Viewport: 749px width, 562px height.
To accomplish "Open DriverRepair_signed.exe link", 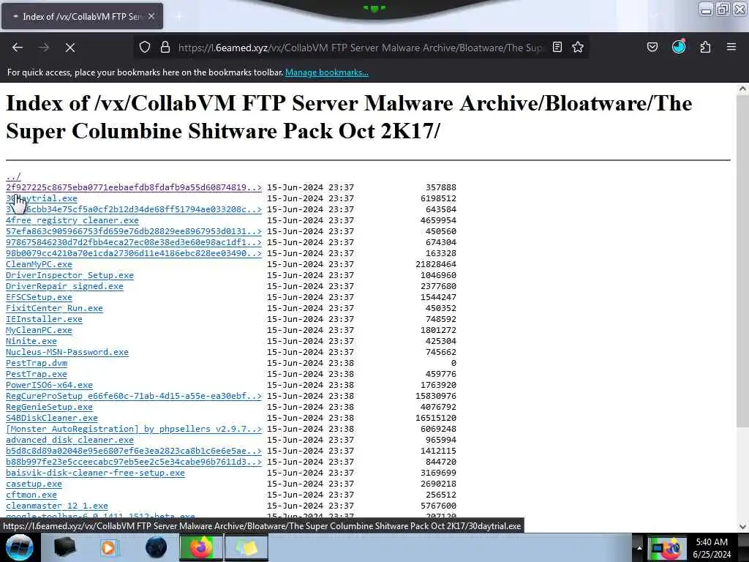I will pos(64,286).
